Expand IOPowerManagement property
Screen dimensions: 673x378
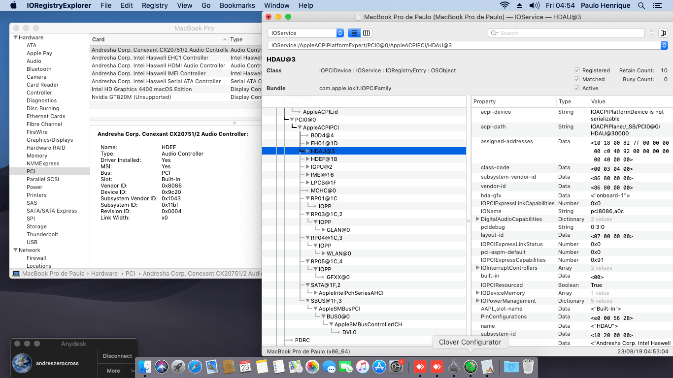tap(477, 301)
